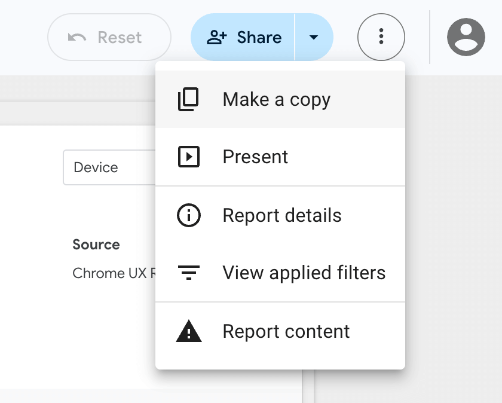Click the View applied filters funnel icon
The width and height of the screenshot is (502, 403).
coord(188,273)
